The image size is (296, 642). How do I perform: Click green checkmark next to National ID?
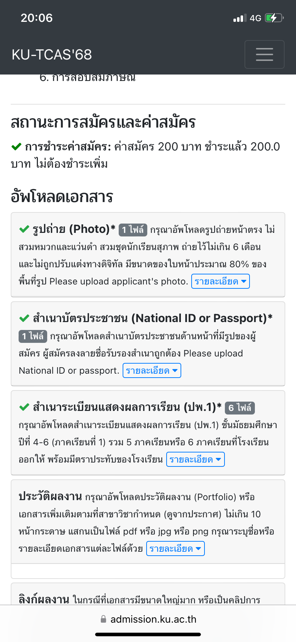(x=24, y=318)
